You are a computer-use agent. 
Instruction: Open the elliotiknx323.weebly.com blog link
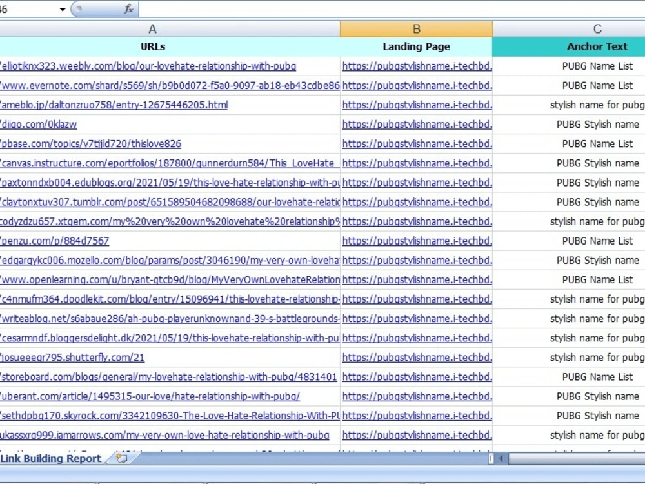(148, 66)
